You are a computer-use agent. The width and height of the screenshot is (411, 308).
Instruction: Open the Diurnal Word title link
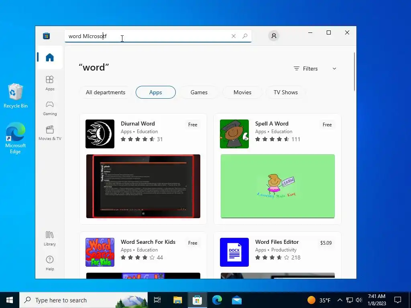tap(138, 124)
